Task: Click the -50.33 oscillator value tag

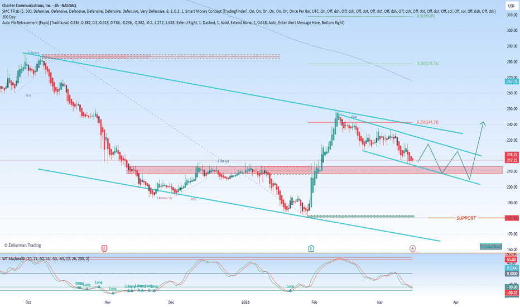Action: (512, 292)
